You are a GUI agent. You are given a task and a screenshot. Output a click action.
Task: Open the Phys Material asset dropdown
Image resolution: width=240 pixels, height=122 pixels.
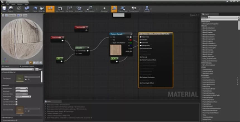[32, 77]
